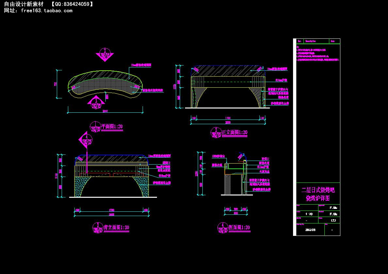
Task: Click the LZJ drawn-by cell
Action: pos(333,220)
